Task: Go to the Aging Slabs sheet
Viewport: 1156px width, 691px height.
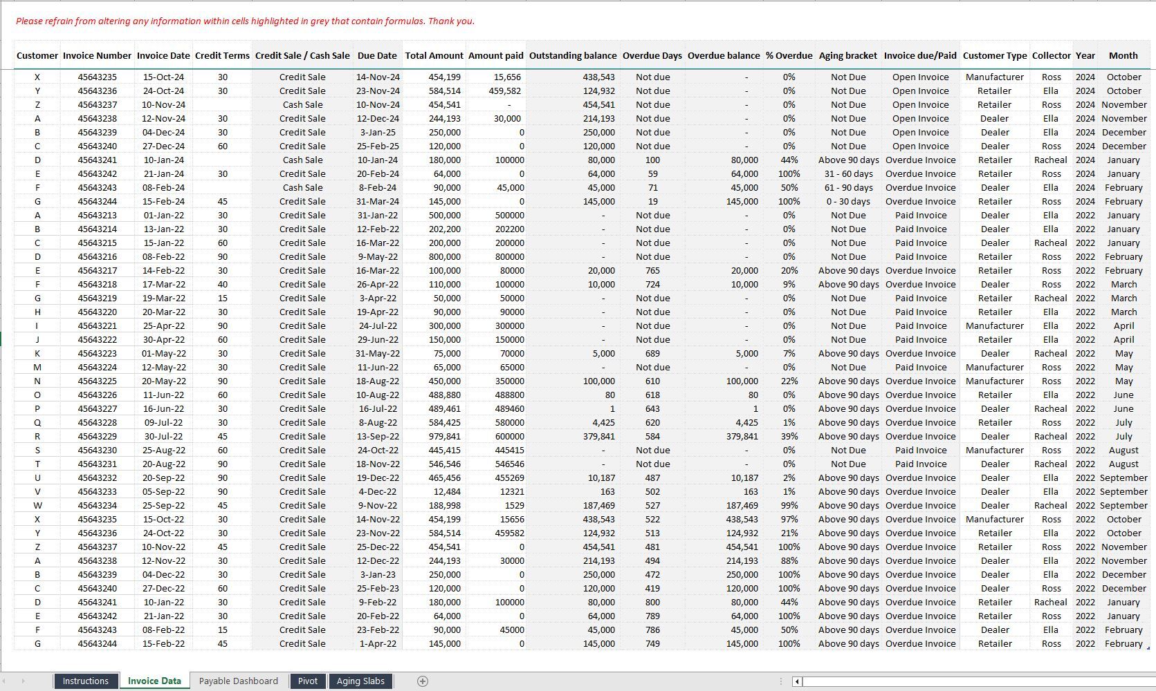Action: tap(360, 681)
